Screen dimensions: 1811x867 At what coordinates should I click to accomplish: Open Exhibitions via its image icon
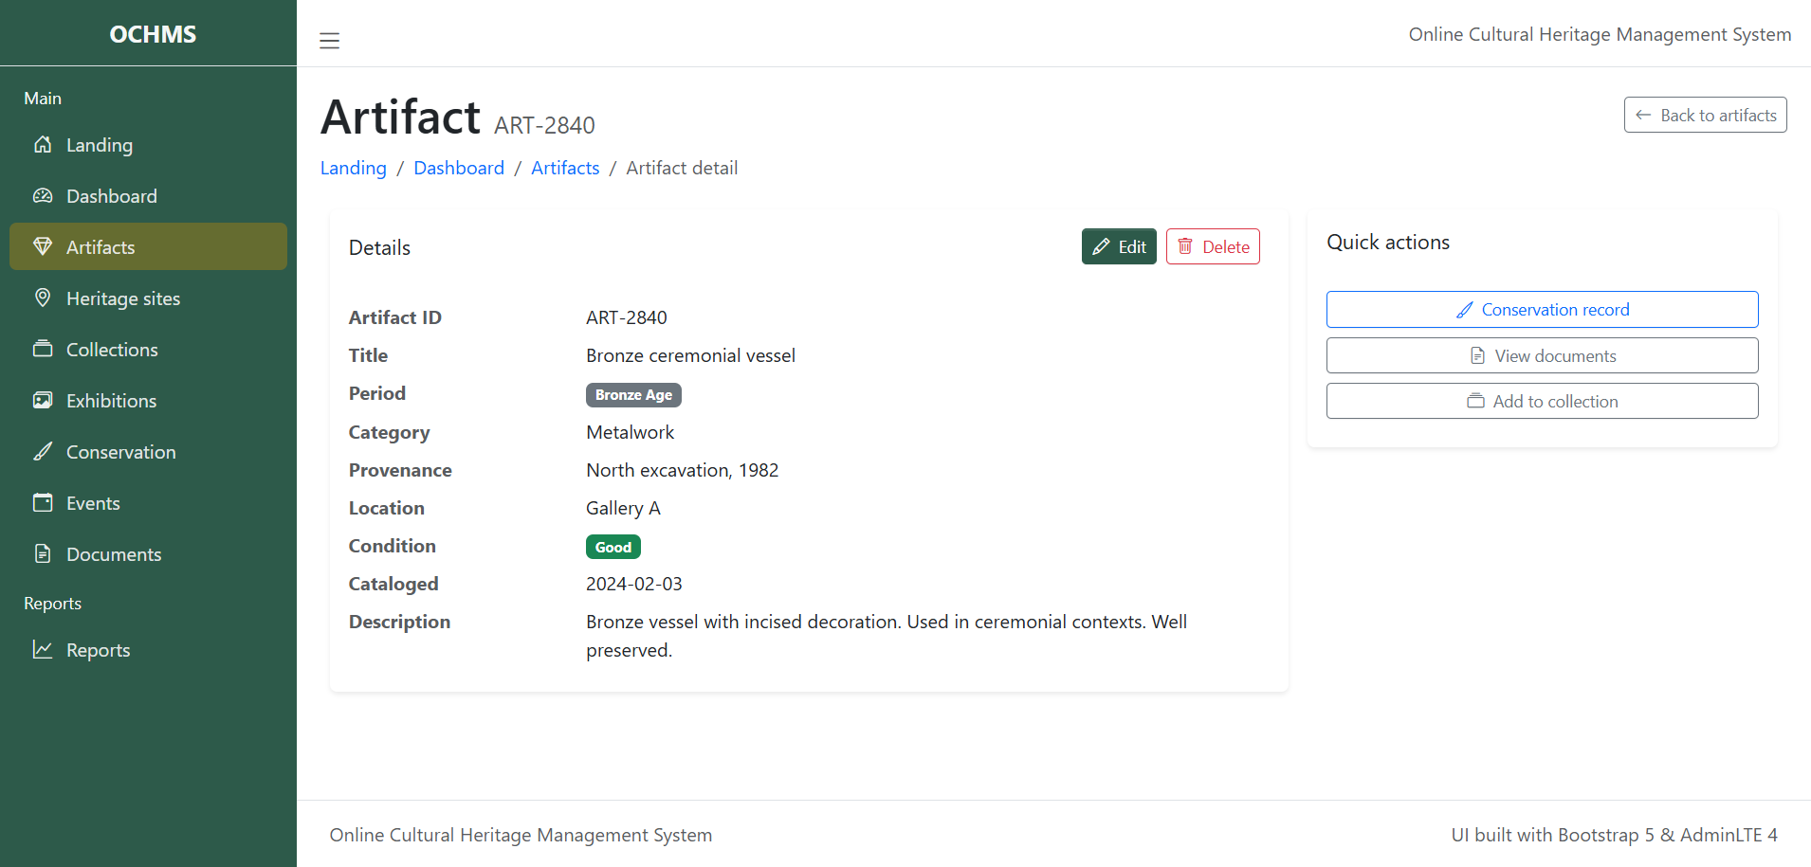[43, 400]
